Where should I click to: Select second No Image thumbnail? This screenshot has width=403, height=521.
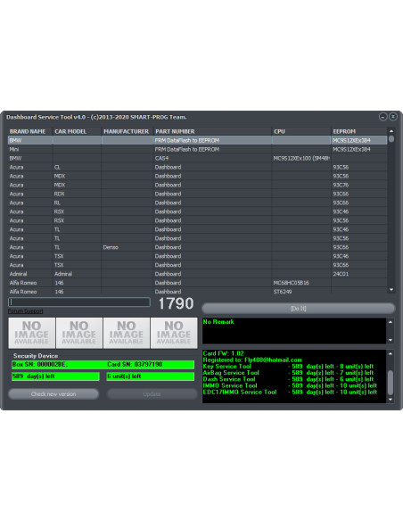pyautogui.click(x=79, y=333)
